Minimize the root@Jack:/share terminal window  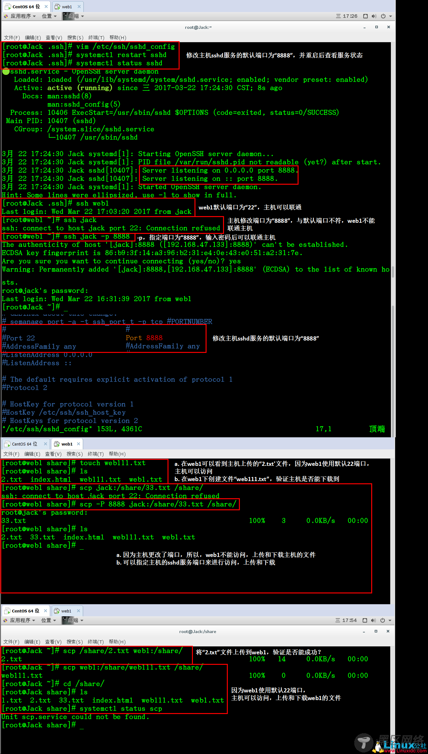click(364, 632)
